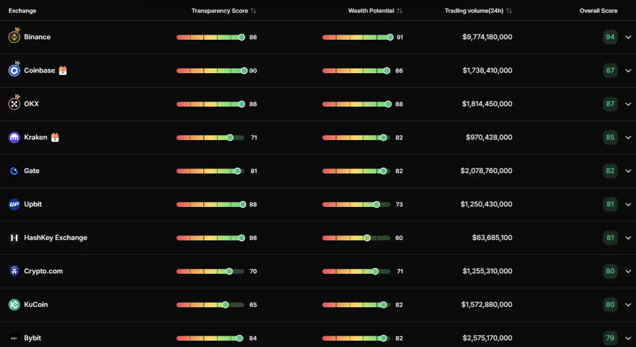Image resolution: width=636 pixels, height=347 pixels.
Task: Click the $1,814,450,000 trading volume
Action: (x=487, y=103)
